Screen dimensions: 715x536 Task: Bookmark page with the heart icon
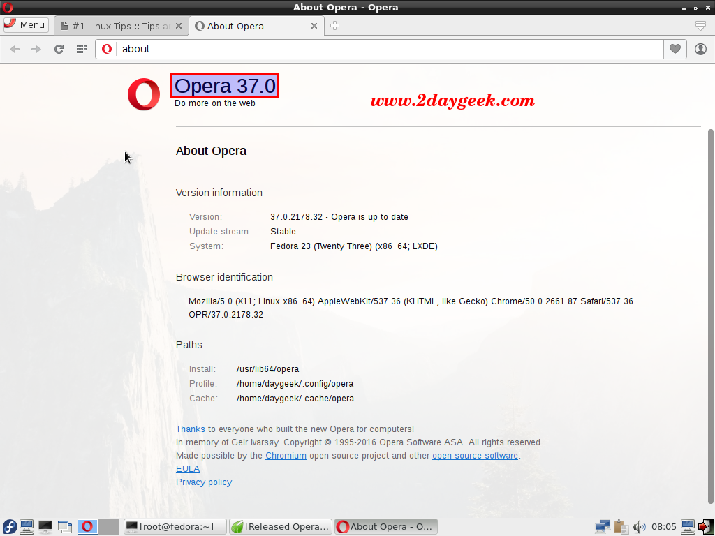[x=675, y=49]
